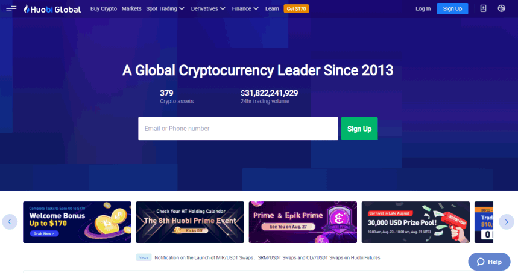Go to the Markets page
Image resolution: width=518 pixels, height=273 pixels.
131,8
